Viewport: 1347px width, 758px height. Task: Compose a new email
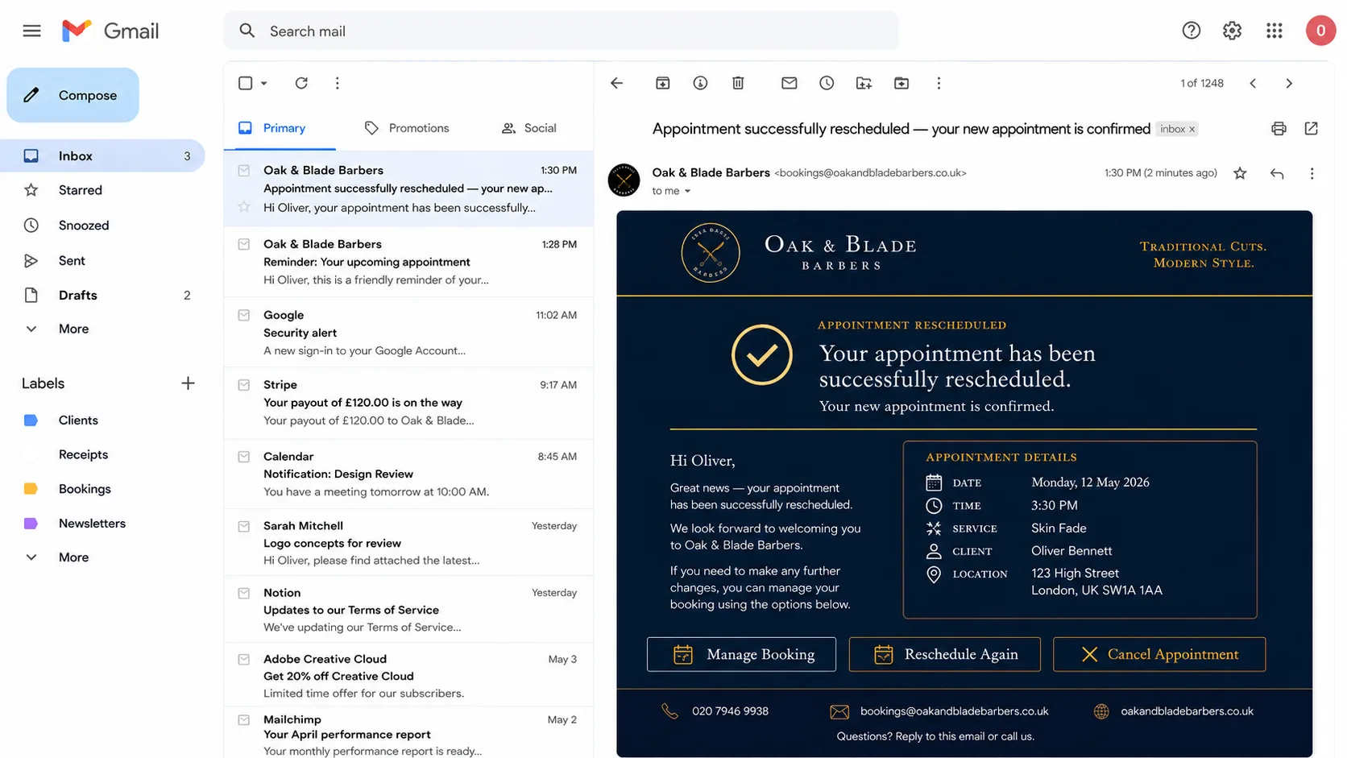[73, 95]
